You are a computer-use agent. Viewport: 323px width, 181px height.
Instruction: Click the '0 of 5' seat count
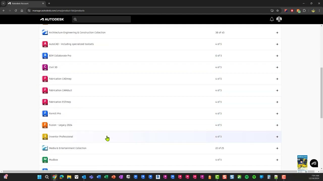219,56
